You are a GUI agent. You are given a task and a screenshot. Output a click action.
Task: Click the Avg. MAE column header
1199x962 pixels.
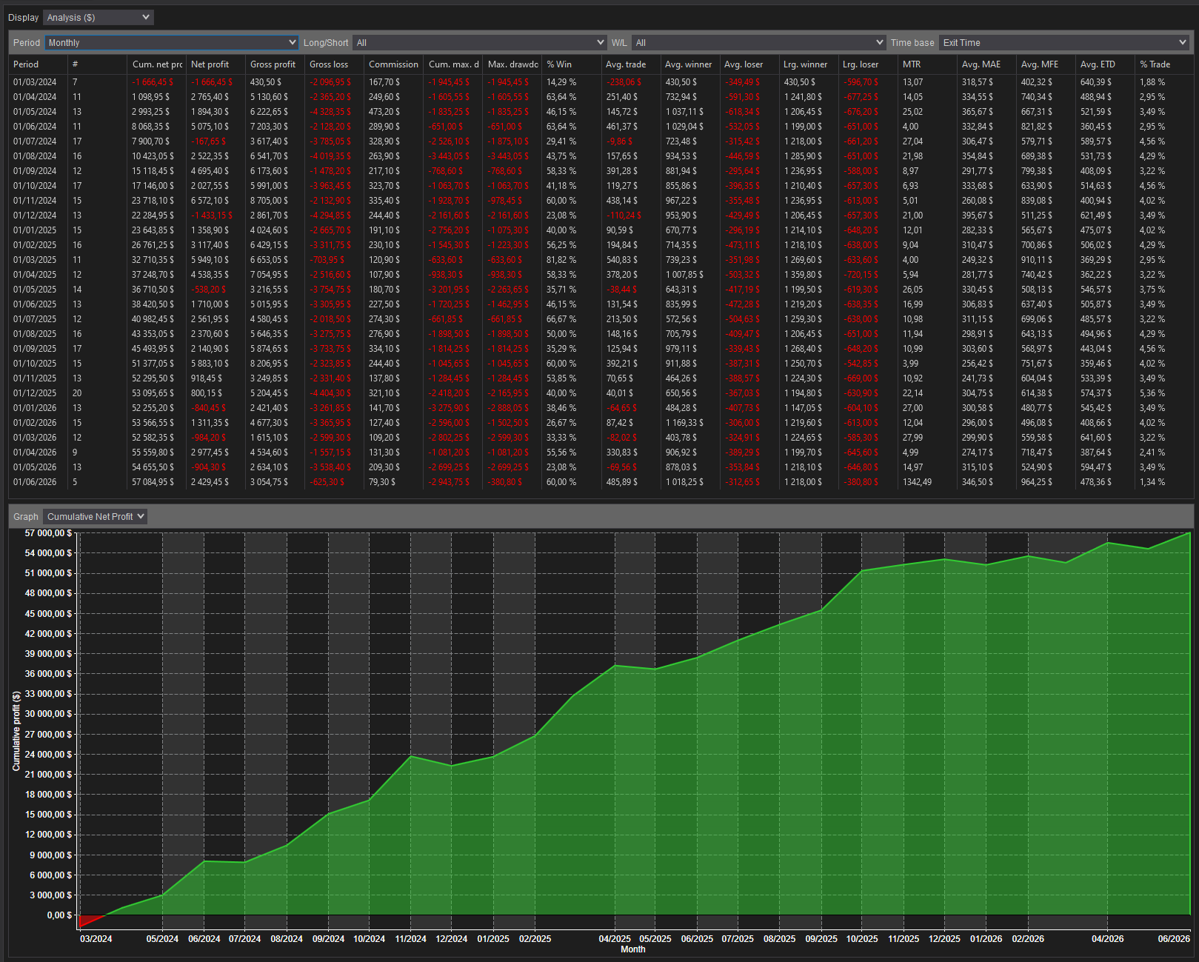point(986,64)
